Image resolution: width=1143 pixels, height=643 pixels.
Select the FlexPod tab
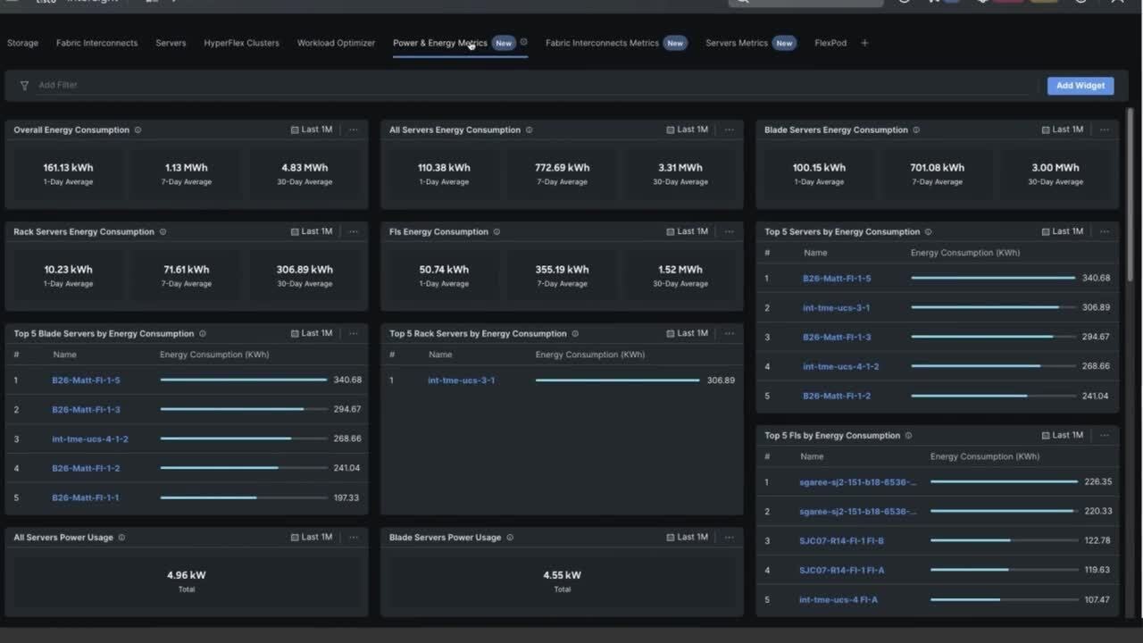click(830, 43)
